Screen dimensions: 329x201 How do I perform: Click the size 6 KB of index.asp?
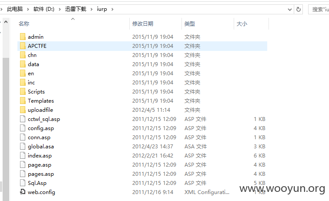pos(259,155)
